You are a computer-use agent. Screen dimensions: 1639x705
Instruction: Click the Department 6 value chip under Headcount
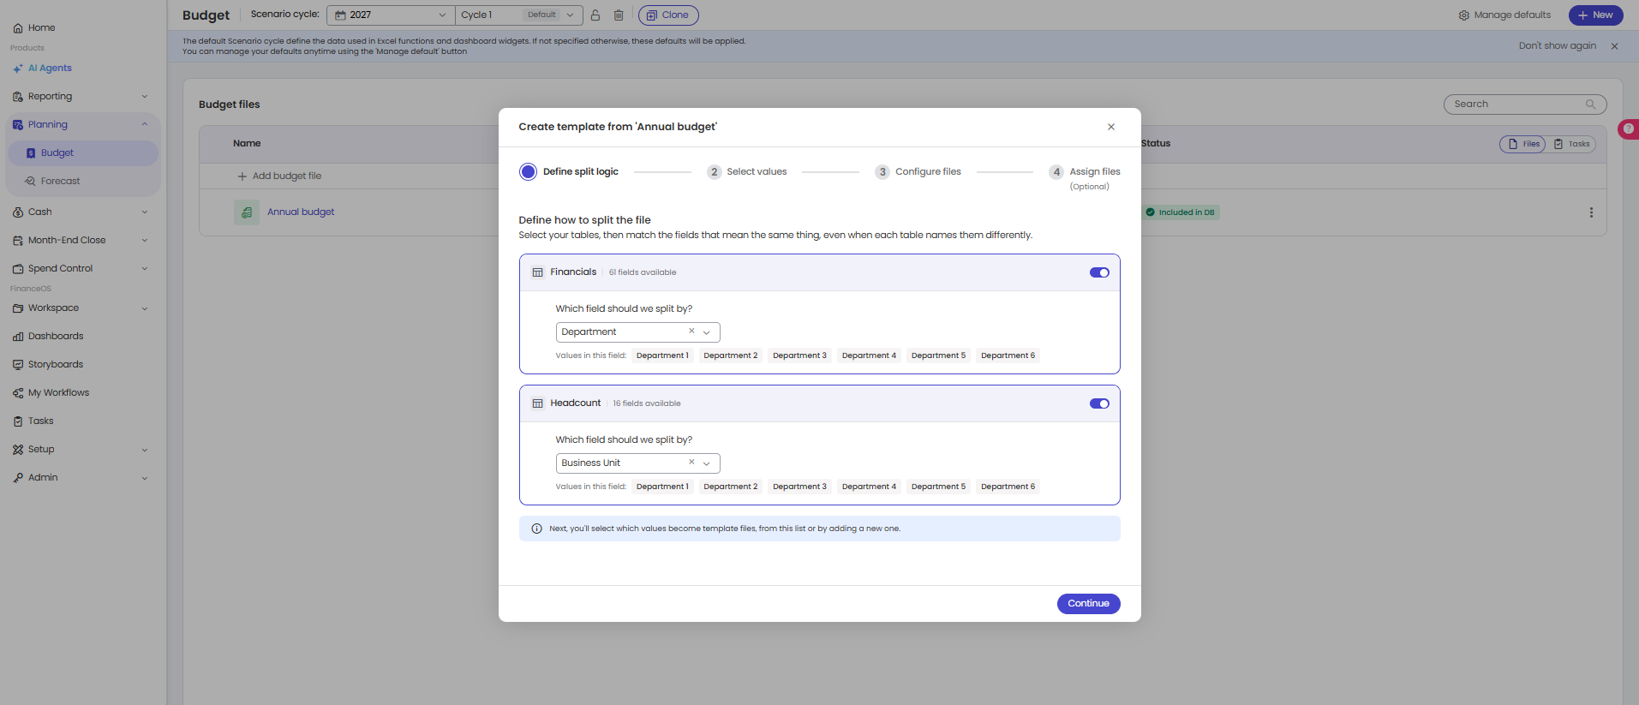(1008, 487)
